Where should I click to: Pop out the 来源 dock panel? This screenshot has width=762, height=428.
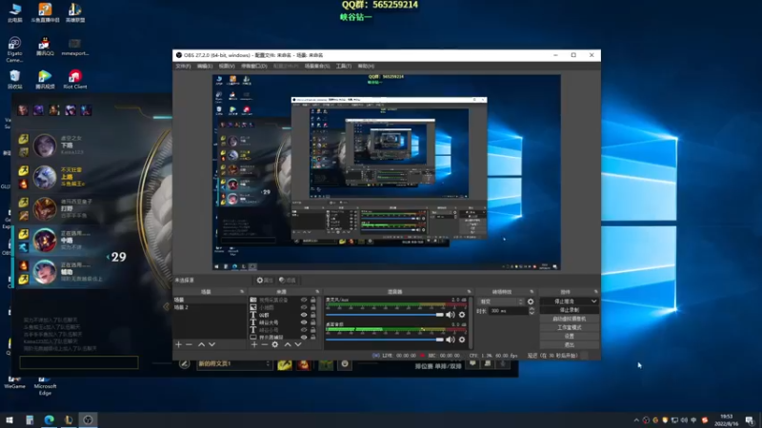pos(317,292)
